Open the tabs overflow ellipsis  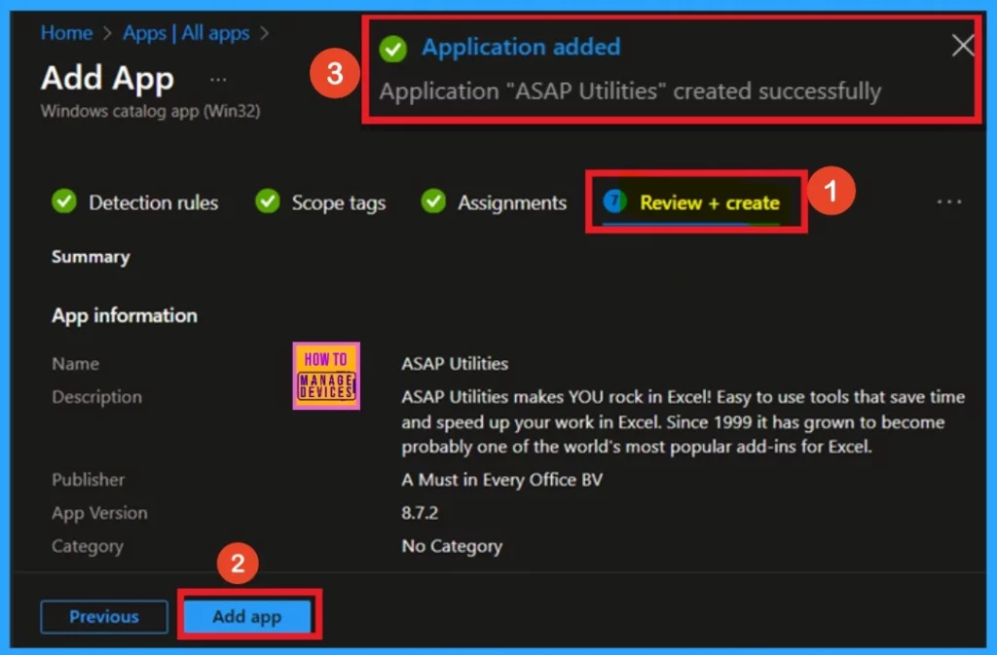tap(949, 202)
